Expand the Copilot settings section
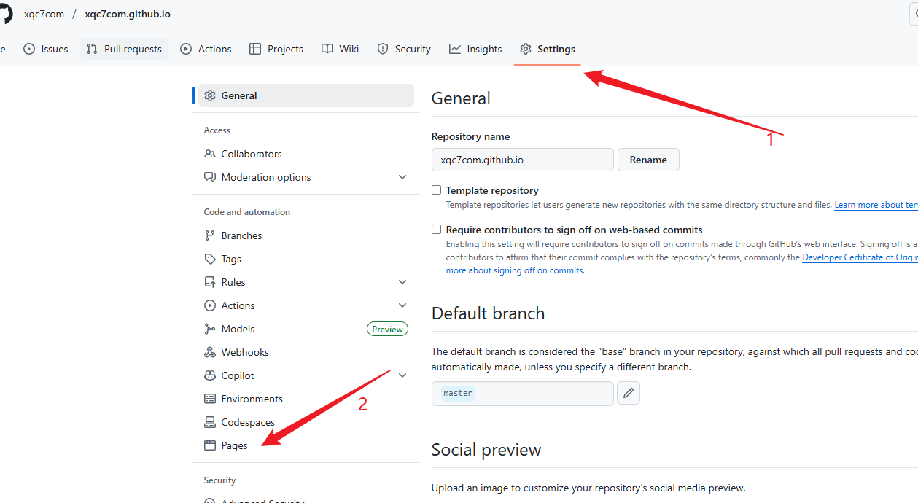Viewport: 918px width, 503px height. [402, 375]
